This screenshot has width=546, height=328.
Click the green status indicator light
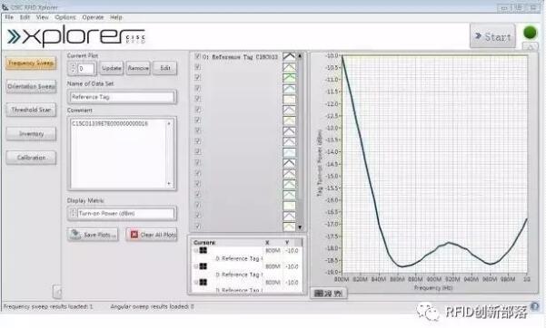tap(530, 33)
